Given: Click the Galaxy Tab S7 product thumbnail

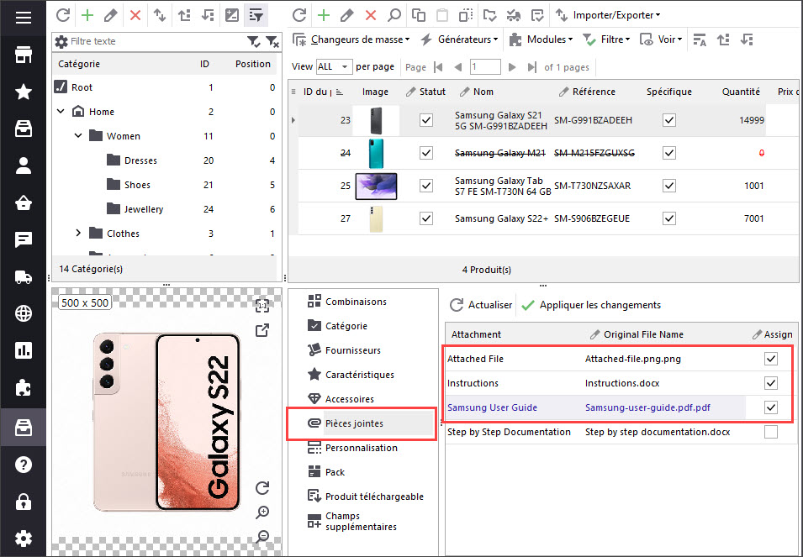Looking at the screenshot, I should point(376,186).
